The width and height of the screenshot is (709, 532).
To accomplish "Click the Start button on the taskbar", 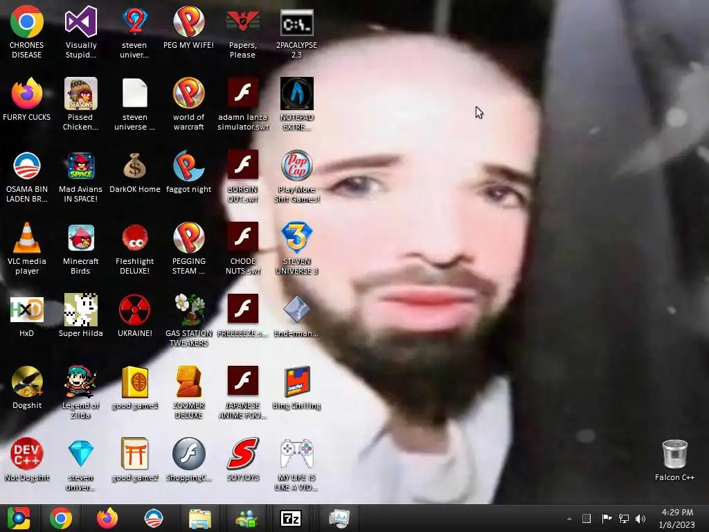I will tap(18, 518).
